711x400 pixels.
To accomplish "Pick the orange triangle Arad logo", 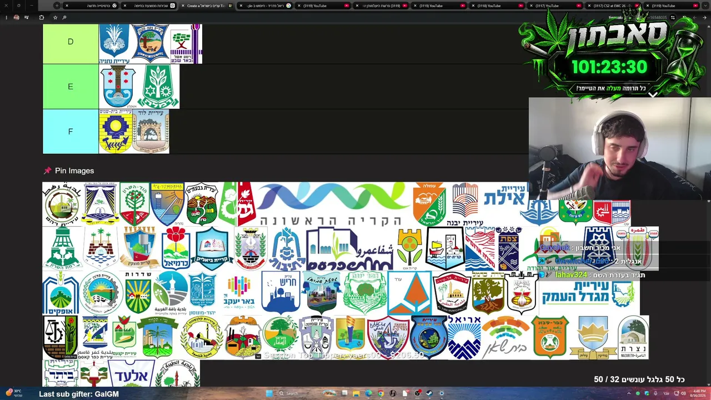I will click(409, 293).
